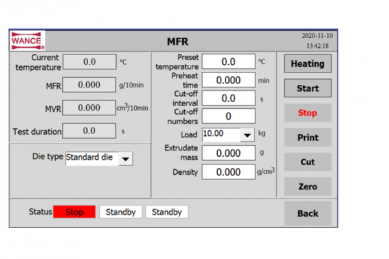The width and height of the screenshot is (389, 259).
Task: Click the time 13:42:18
Action: pyautogui.click(x=318, y=46)
